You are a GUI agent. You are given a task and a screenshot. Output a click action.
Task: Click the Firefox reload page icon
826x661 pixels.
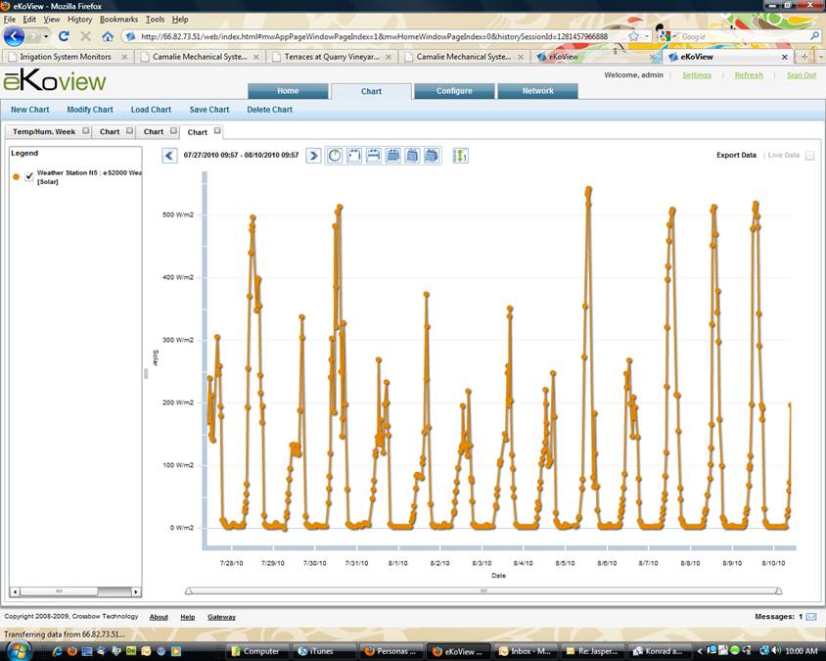coord(64,36)
